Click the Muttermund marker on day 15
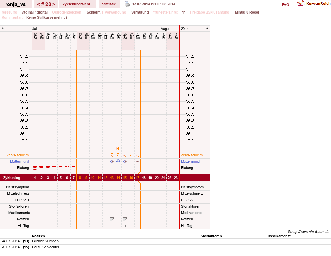 pyautogui.click(x=125, y=161)
